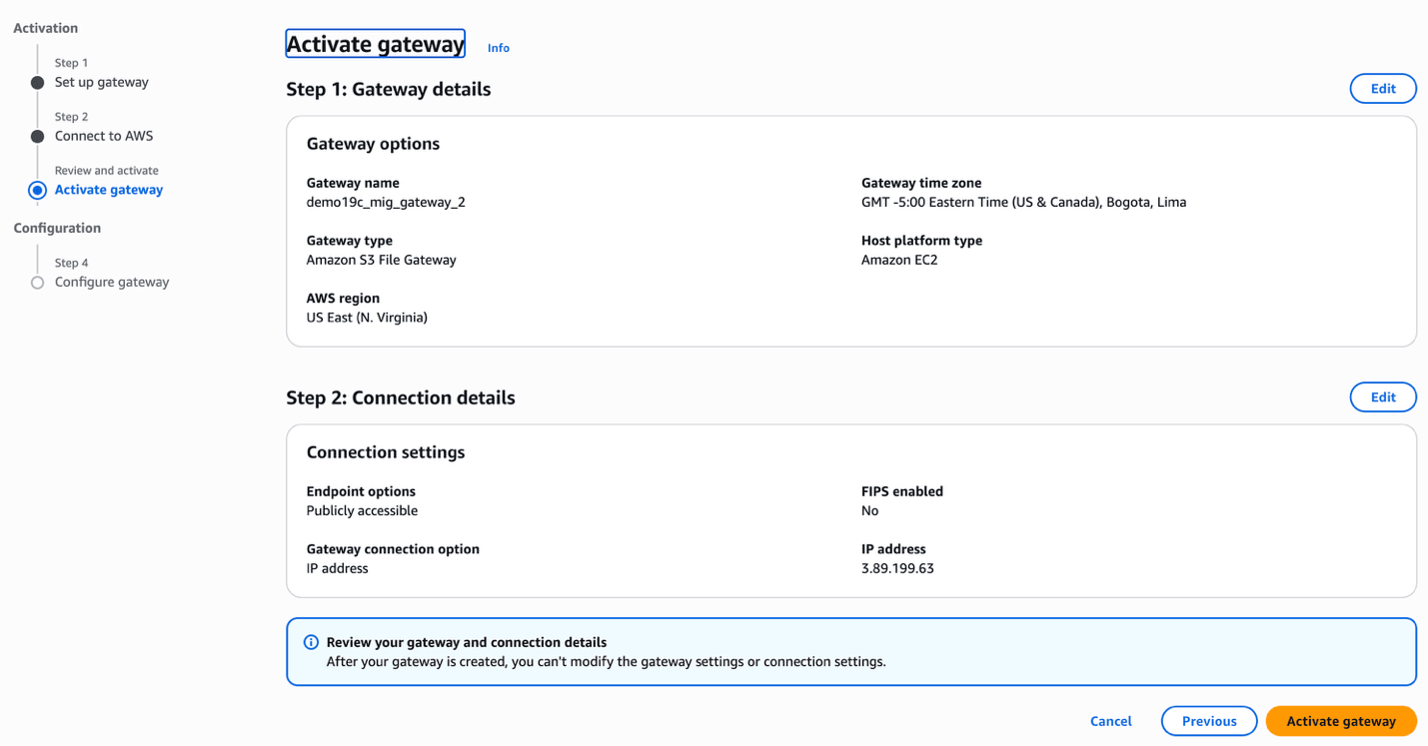Click the IP address value 3.89.199.63
This screenshot has width=1428, height=746.
click(x=895, y=568)
